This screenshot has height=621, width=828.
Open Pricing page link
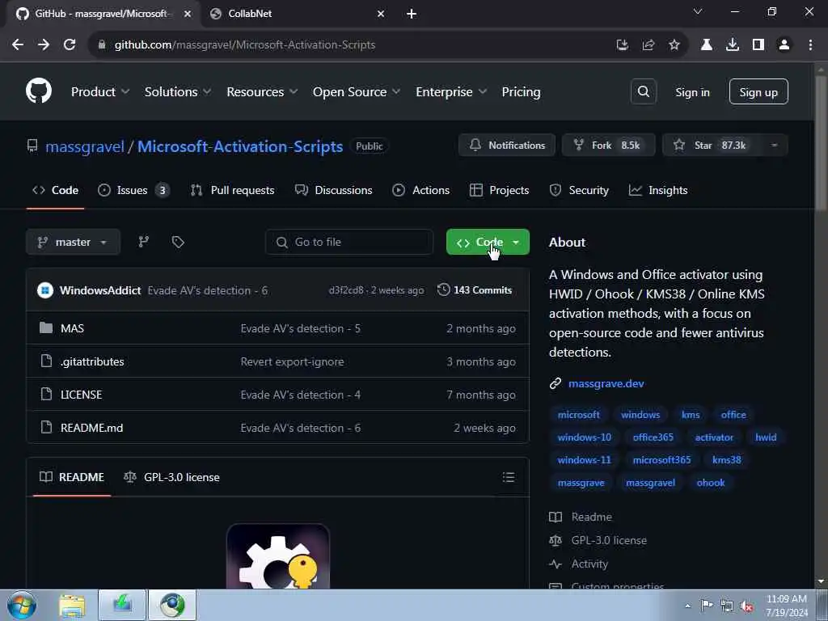(521, 92)
